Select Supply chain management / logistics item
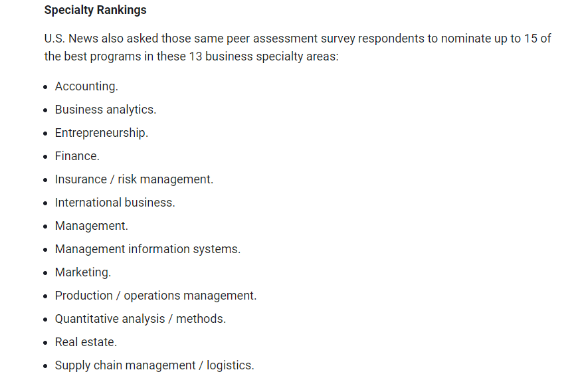578x378 pixels. point(154,365)
